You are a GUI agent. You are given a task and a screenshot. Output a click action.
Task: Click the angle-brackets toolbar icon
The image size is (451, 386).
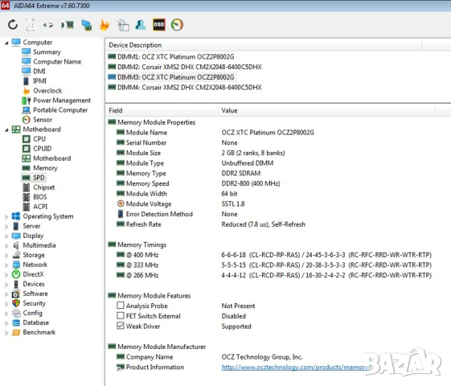pos(48,25)
